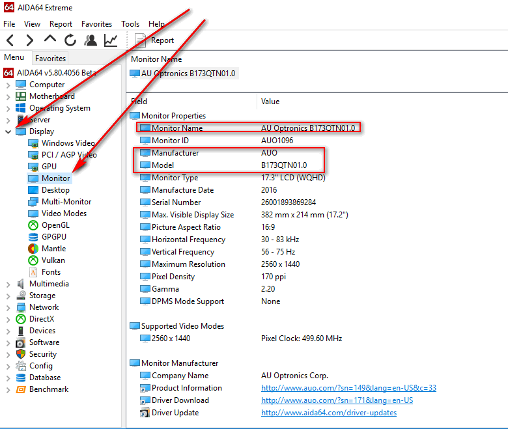
Task: Select the Computer tree item
Action: coord(47,85)
